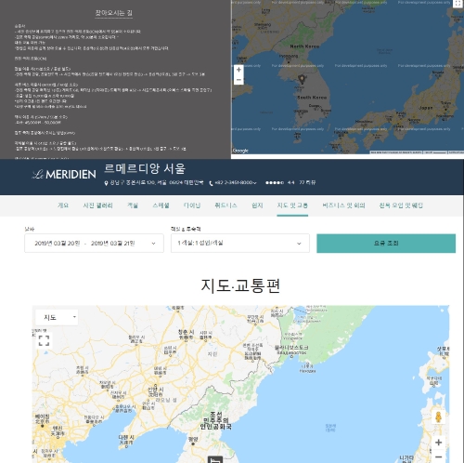Select the 현지 tab
The width and height of the screenshot is (464, 463).
[257, 205]
